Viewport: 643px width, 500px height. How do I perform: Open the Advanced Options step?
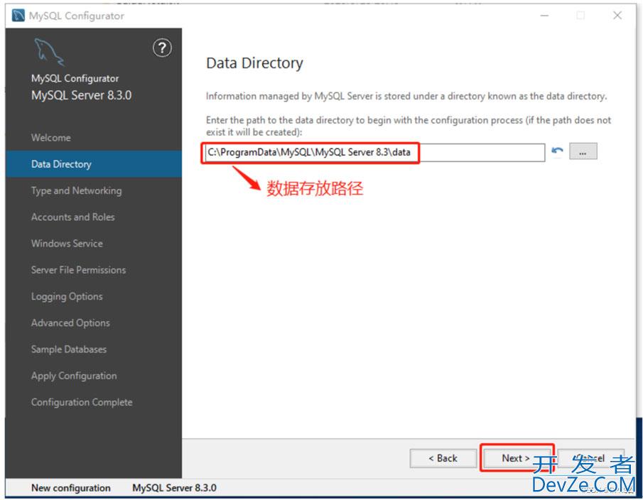70,323
